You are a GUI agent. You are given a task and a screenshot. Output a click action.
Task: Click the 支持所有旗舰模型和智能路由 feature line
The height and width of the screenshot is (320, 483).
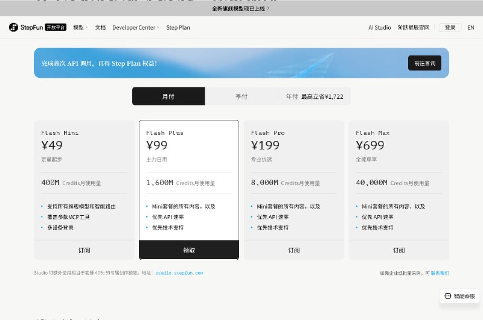(82, 206)
